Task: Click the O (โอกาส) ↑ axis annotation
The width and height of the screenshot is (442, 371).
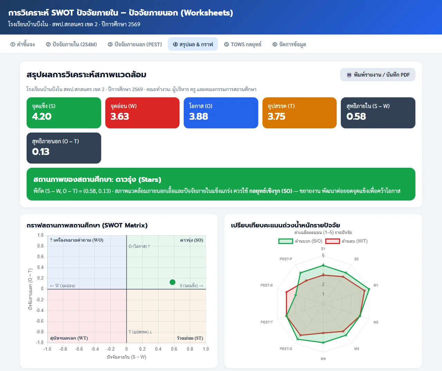Action: [139, 246]
